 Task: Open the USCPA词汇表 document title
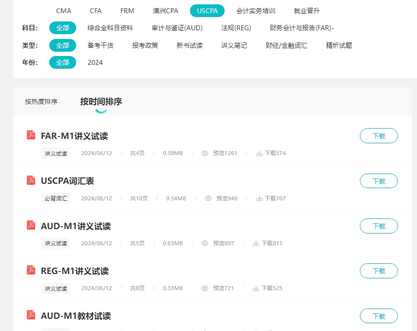[67, 181]
